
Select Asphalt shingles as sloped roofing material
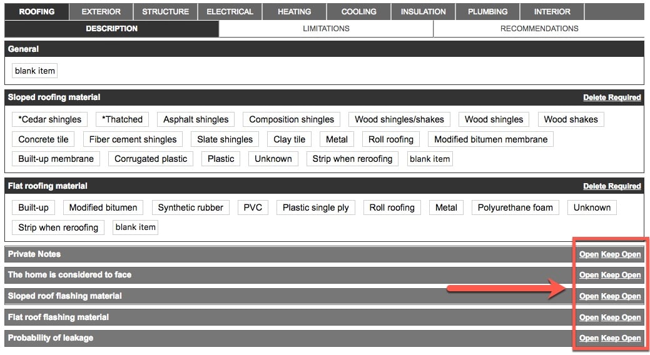(x=196, y=119)
